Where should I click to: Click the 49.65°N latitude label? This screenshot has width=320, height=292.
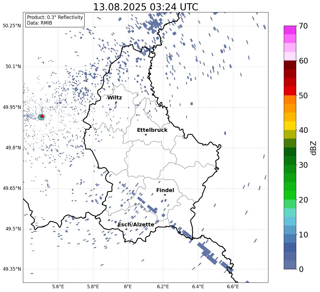12,188
